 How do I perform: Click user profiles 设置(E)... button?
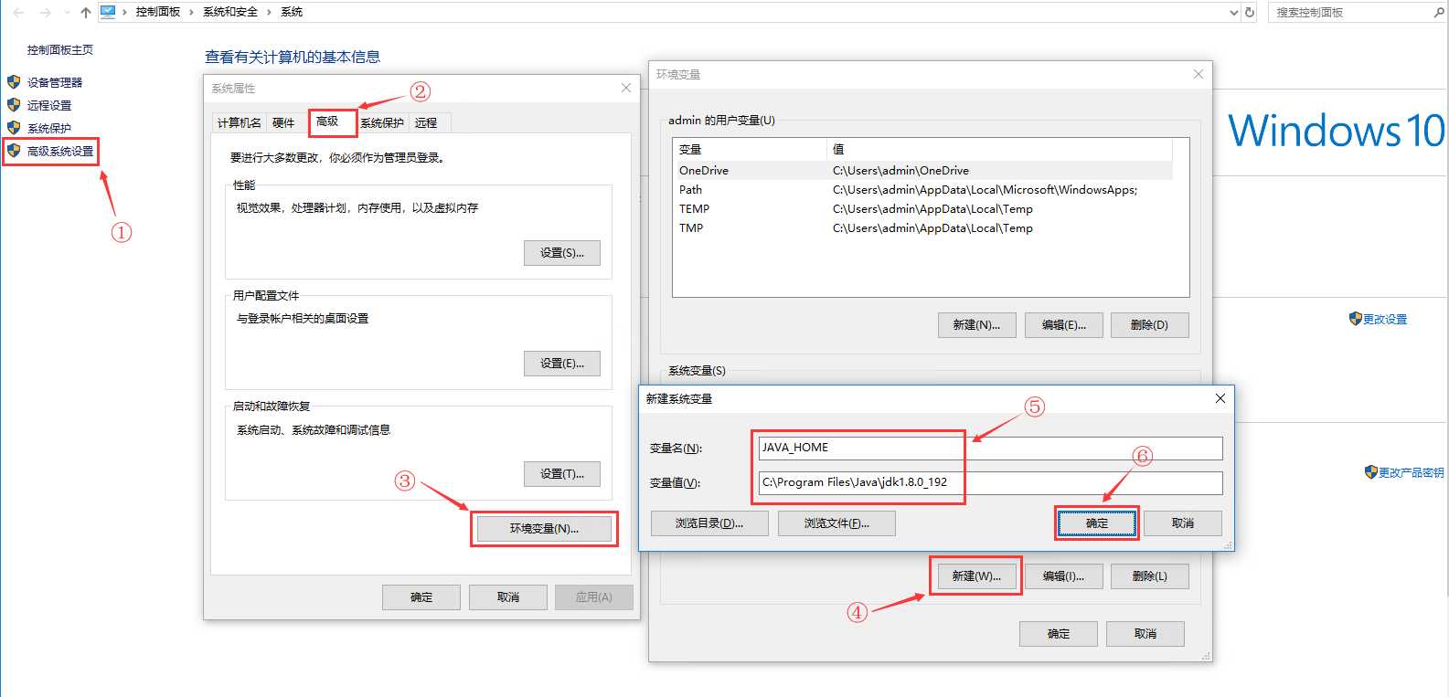pyautogui.click(x=562, y=364)
